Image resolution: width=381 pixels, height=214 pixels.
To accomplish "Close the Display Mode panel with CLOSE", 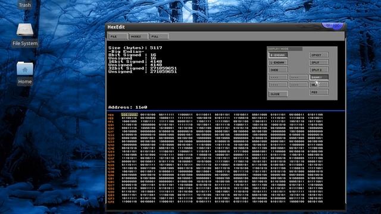I will click(x=278, y=94).
